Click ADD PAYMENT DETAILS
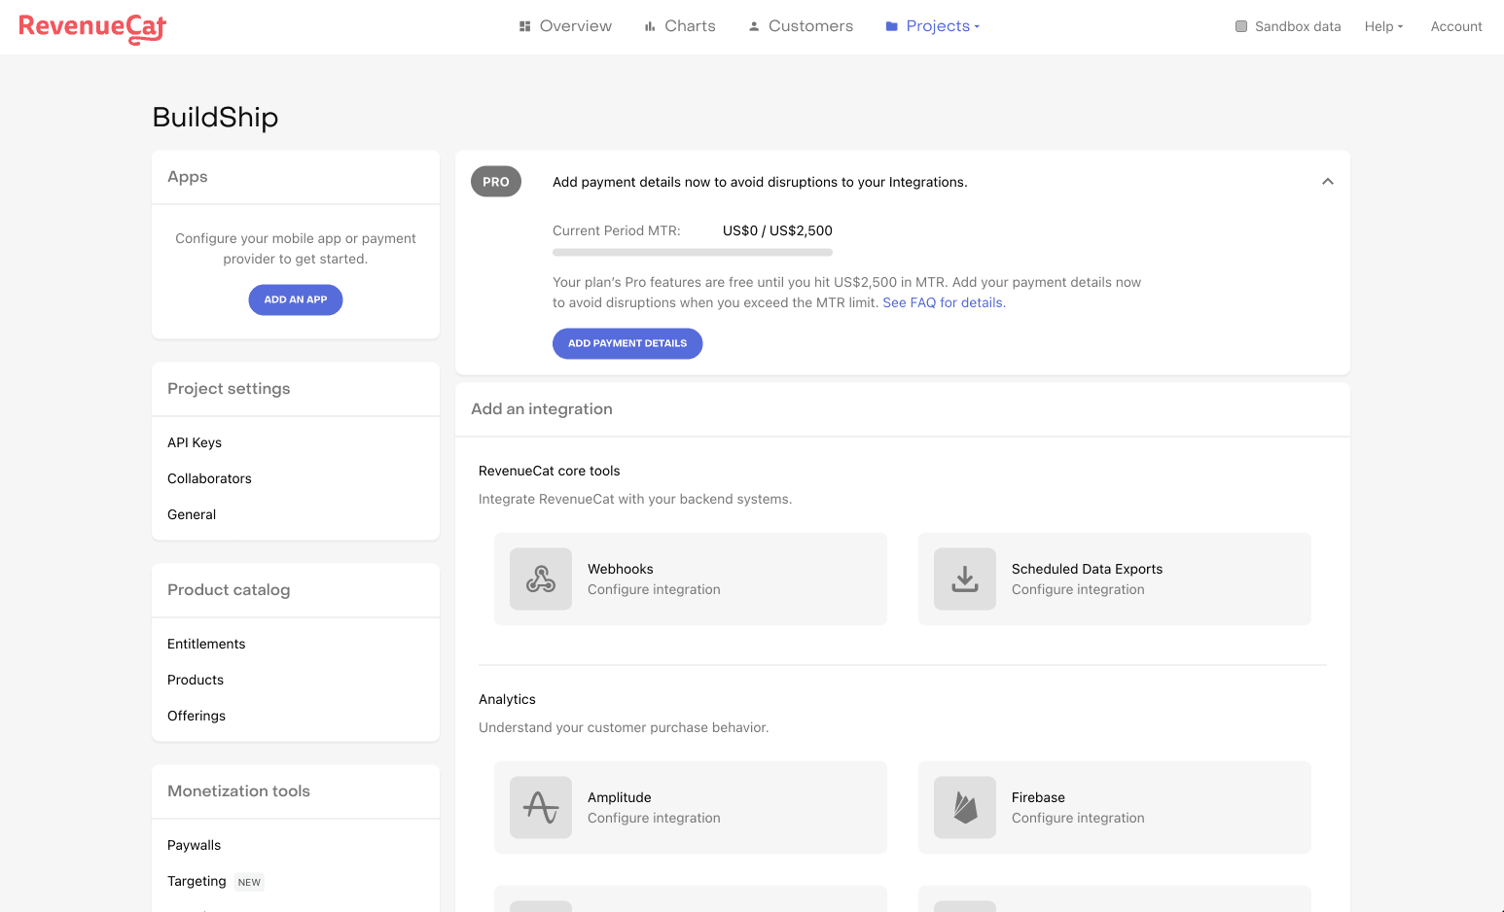 pos(627,343)
